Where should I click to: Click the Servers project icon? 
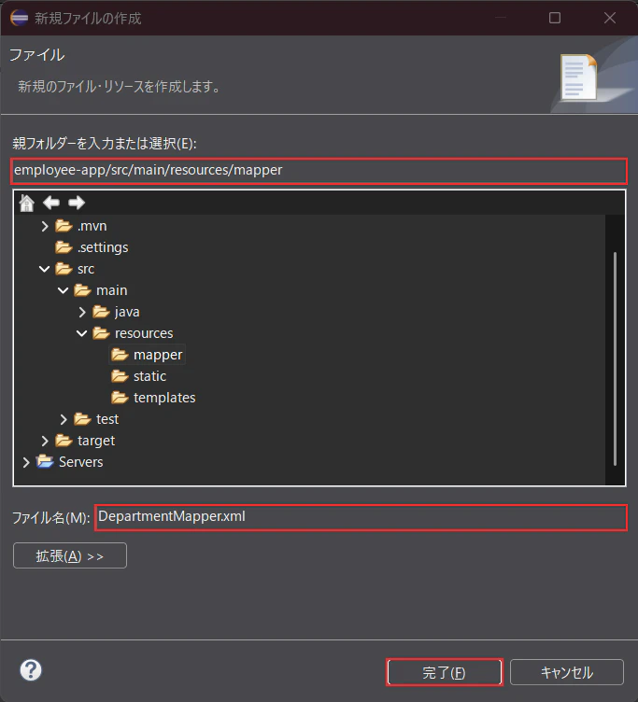click(x=45, y=461)
